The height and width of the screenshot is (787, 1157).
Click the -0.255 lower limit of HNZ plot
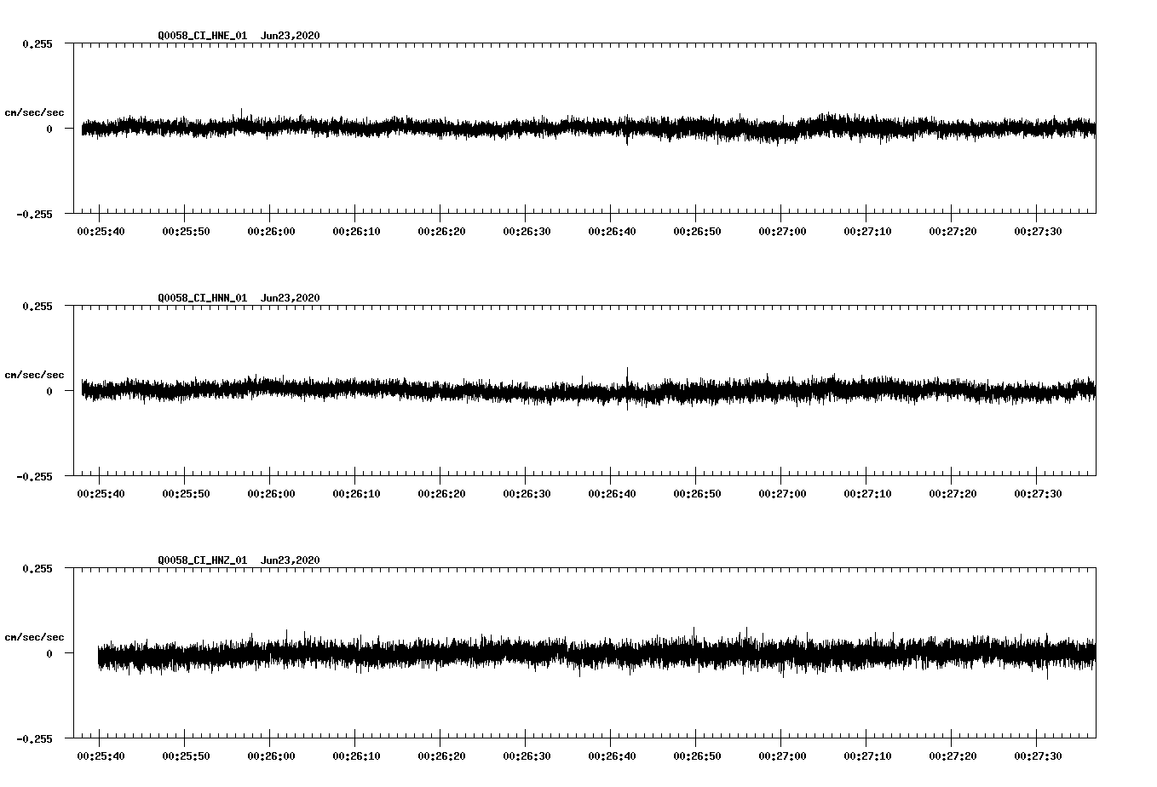(34, 738)
